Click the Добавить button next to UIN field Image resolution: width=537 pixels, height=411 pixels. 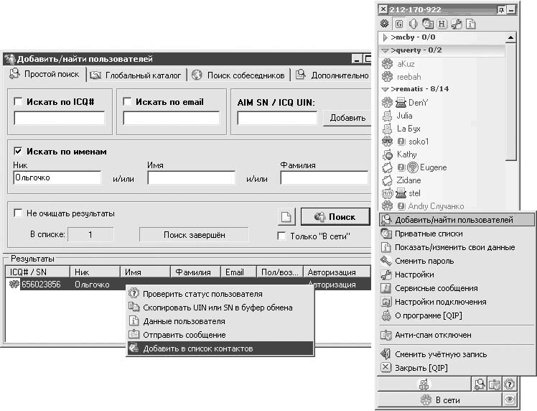tap(347, 118)
